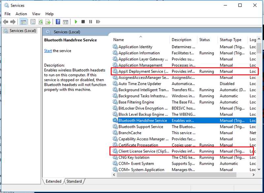
Task: Click the Stop Service toolbar icon
Action: (83, 22)
